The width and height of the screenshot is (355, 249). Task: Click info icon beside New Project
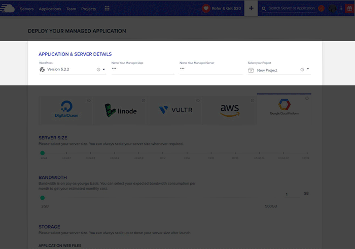(302, 70)
